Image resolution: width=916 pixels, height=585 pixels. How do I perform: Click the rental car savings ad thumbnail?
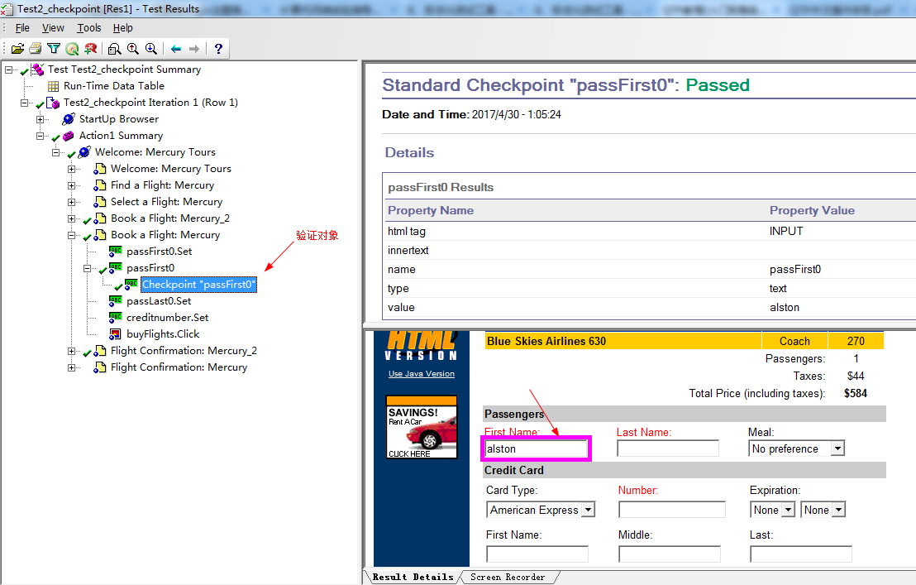pyautogui.click(x=421, y=429)
